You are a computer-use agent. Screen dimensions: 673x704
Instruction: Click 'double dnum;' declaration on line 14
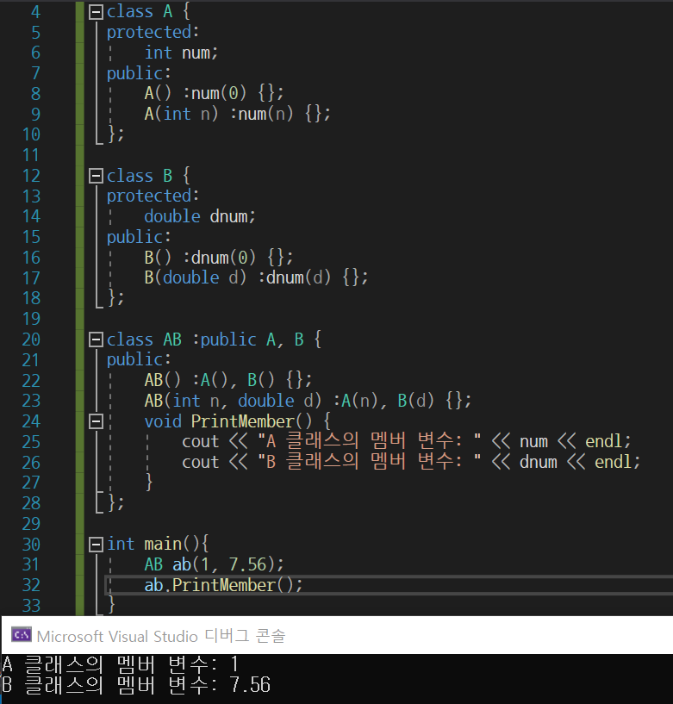[200, 217]
